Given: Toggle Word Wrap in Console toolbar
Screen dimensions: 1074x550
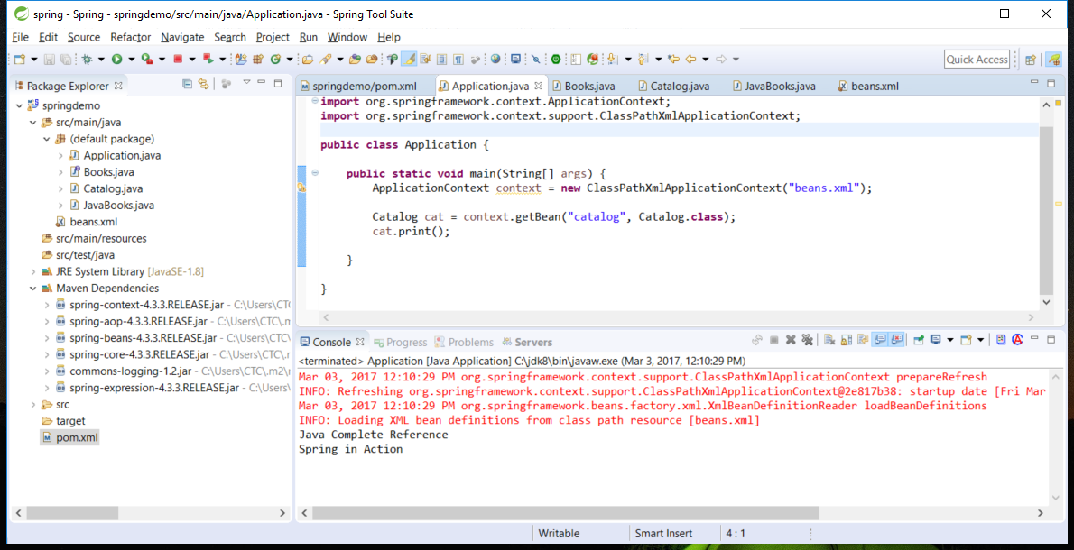Looking at the screenshot, I should pos(862,340).
